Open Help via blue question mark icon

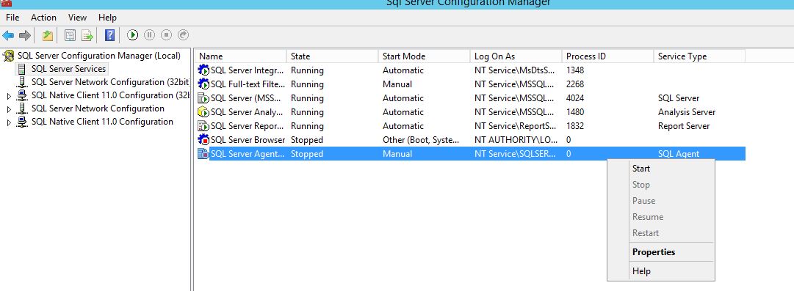click(x=110, y=35)
